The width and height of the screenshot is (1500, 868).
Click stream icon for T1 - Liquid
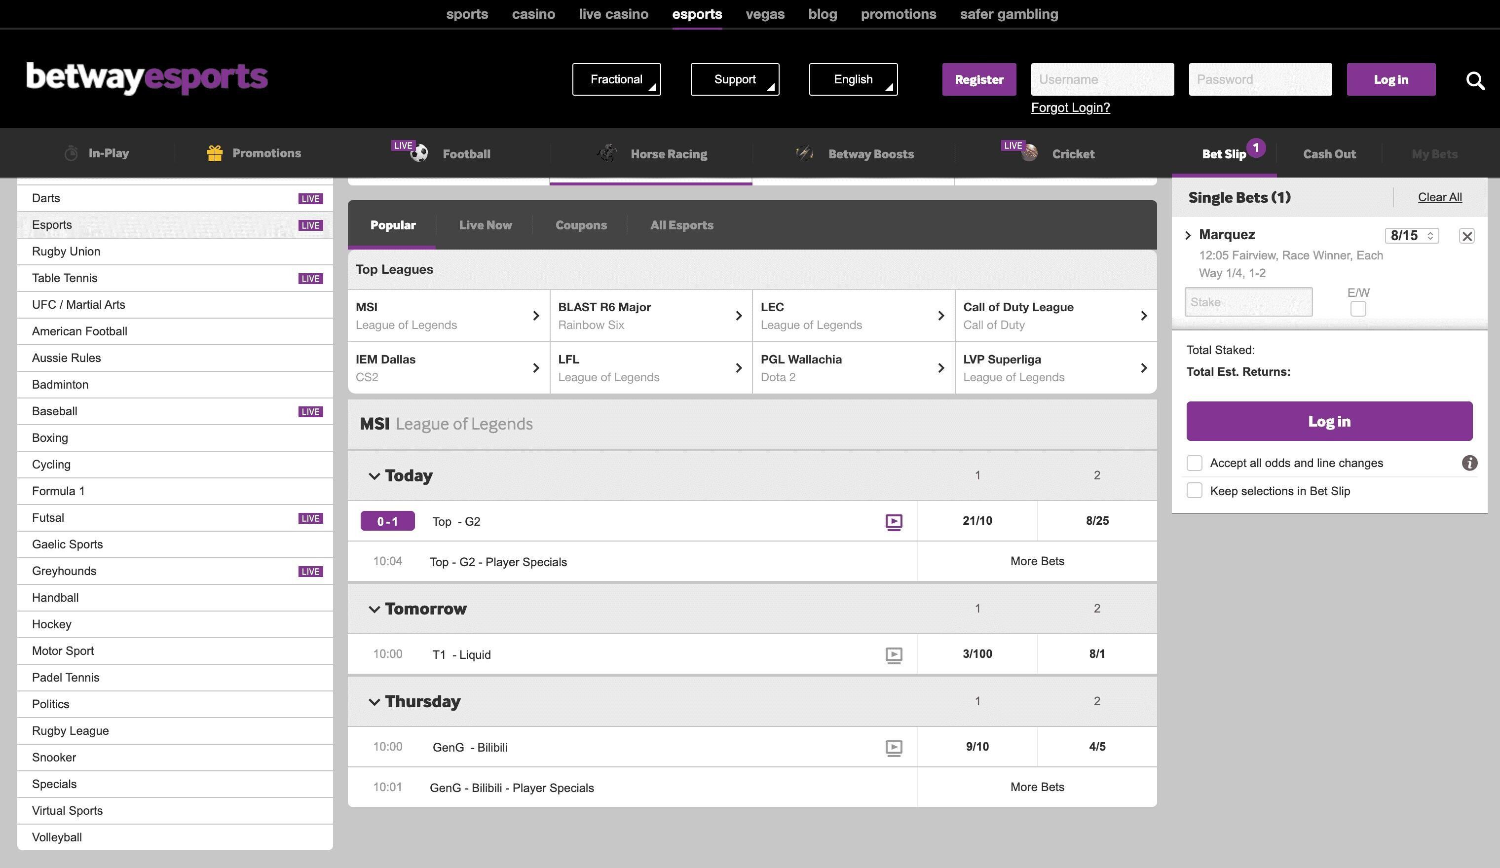[894, 655]
